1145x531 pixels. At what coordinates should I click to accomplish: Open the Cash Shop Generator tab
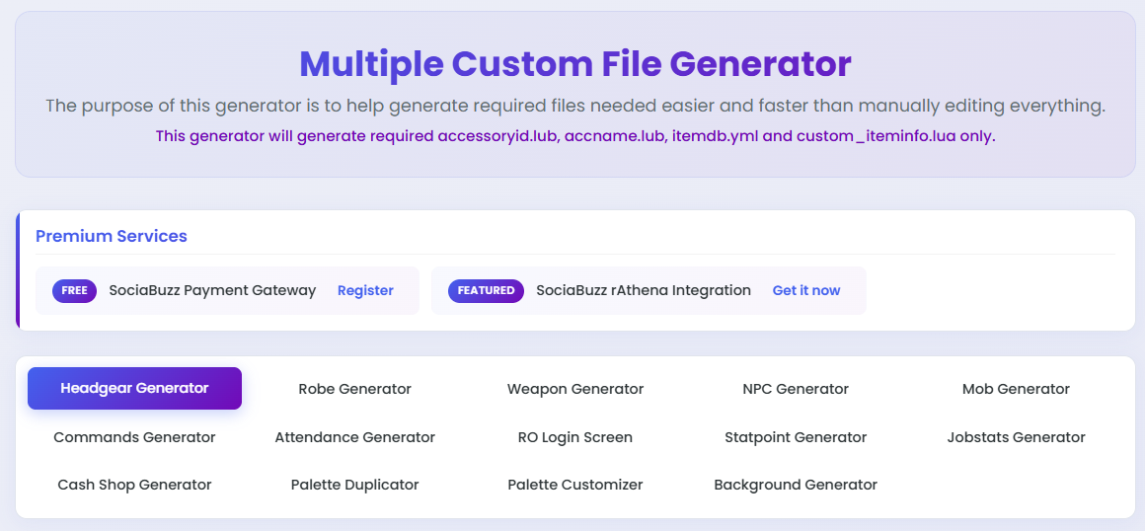coord(134,485)
